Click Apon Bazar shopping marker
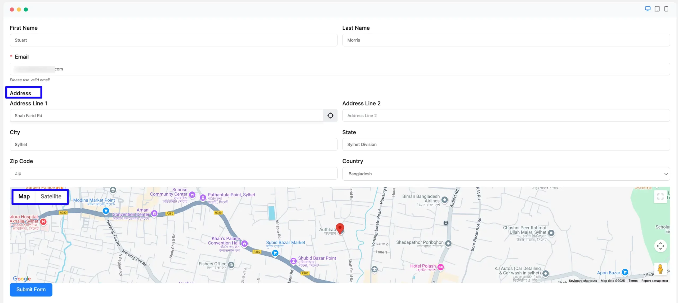This screenshot has width=678, height=303. [625, 272]
